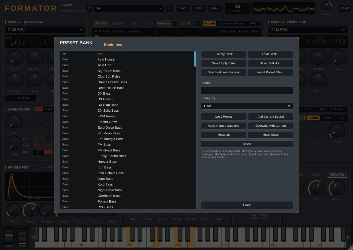Click Save Bank As...
This screenshot has height=250, width=353.
click(x=270, y=63)
